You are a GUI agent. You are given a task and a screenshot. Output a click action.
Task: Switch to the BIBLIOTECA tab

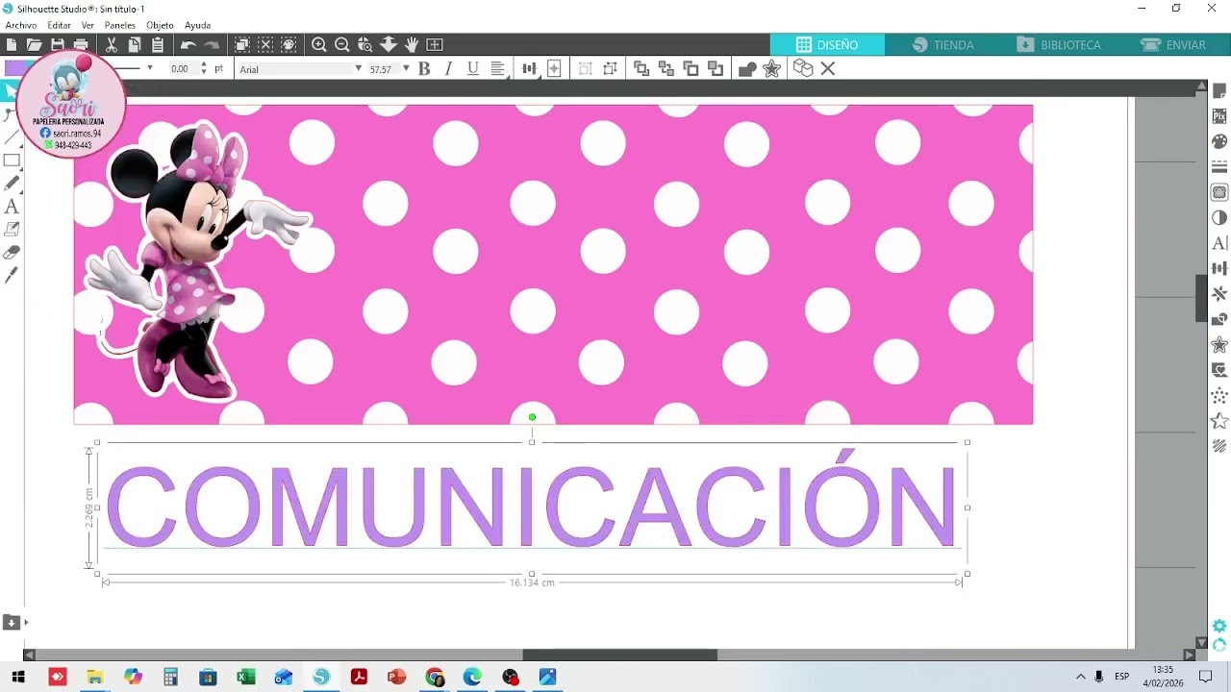(1058, 44)
